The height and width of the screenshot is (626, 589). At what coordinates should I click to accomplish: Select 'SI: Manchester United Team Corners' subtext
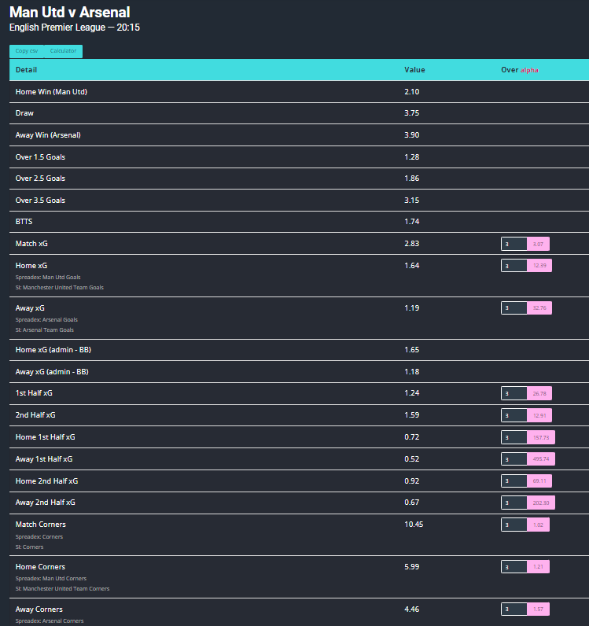[x=62, y=589]
